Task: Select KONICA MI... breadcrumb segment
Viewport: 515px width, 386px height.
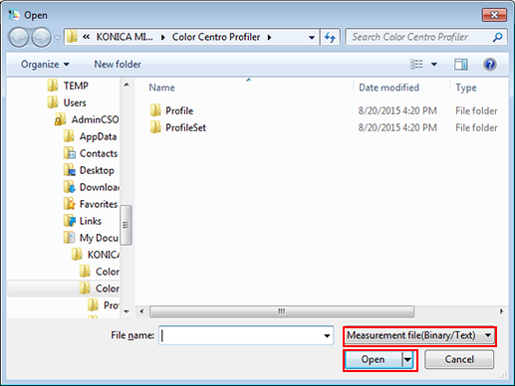Action: click(125, 37)
